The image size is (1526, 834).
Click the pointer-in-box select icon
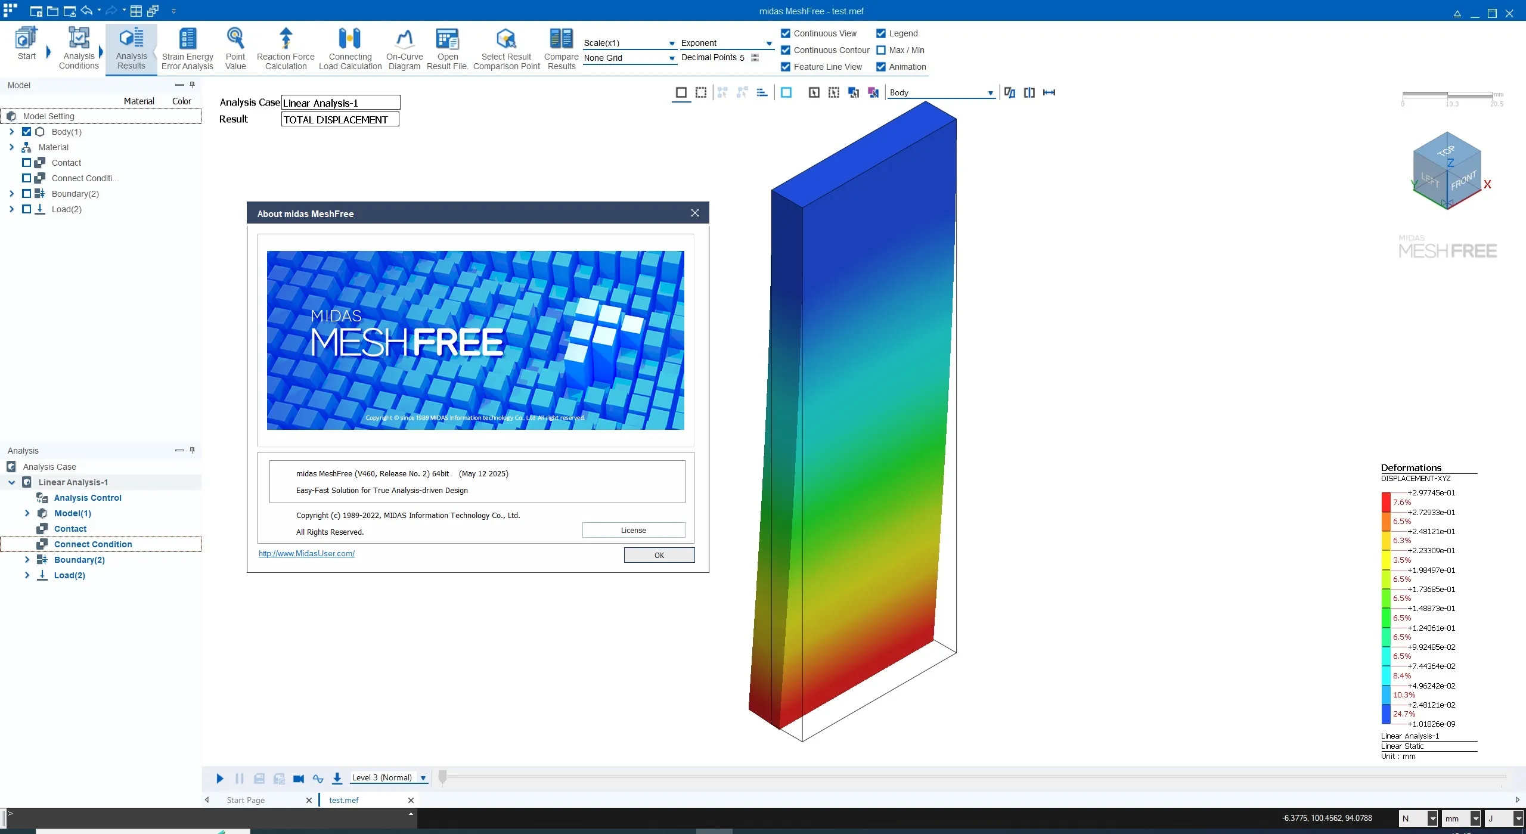[x=814, y=92]
